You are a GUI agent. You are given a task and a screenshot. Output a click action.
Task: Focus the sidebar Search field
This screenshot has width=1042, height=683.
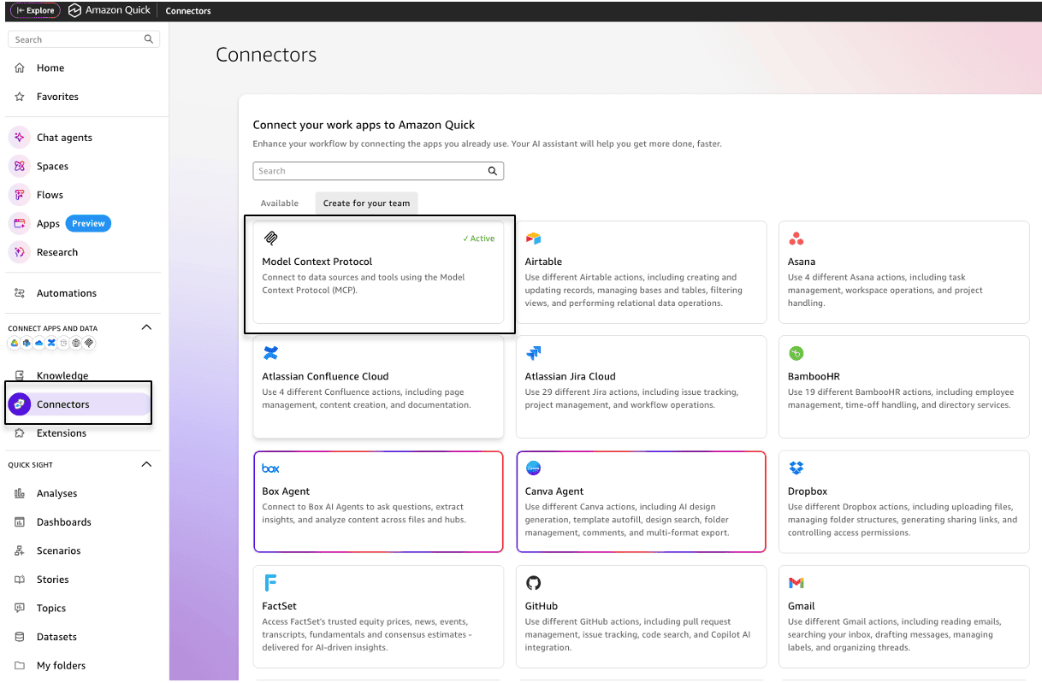point(83,39)
